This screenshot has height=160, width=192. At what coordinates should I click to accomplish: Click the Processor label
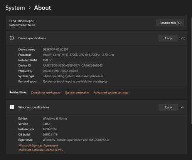[x=25, y=55]
